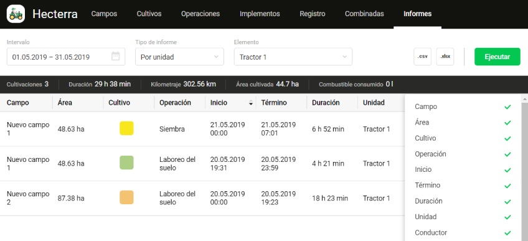Click the Hecterra tractor logo icon
The height and width of the screenshot is (241, 528).
click(16, 14)
